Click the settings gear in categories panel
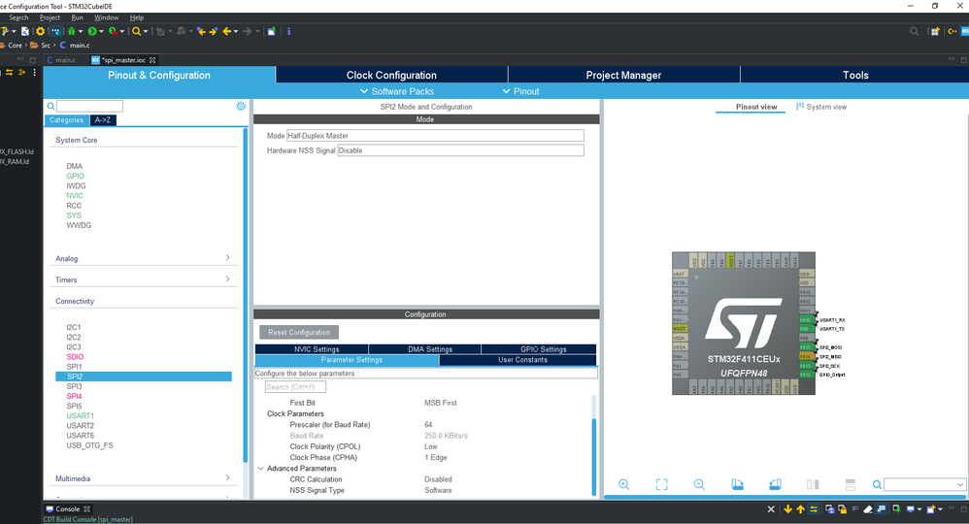The image size is (969, 524). click(241, 107)
